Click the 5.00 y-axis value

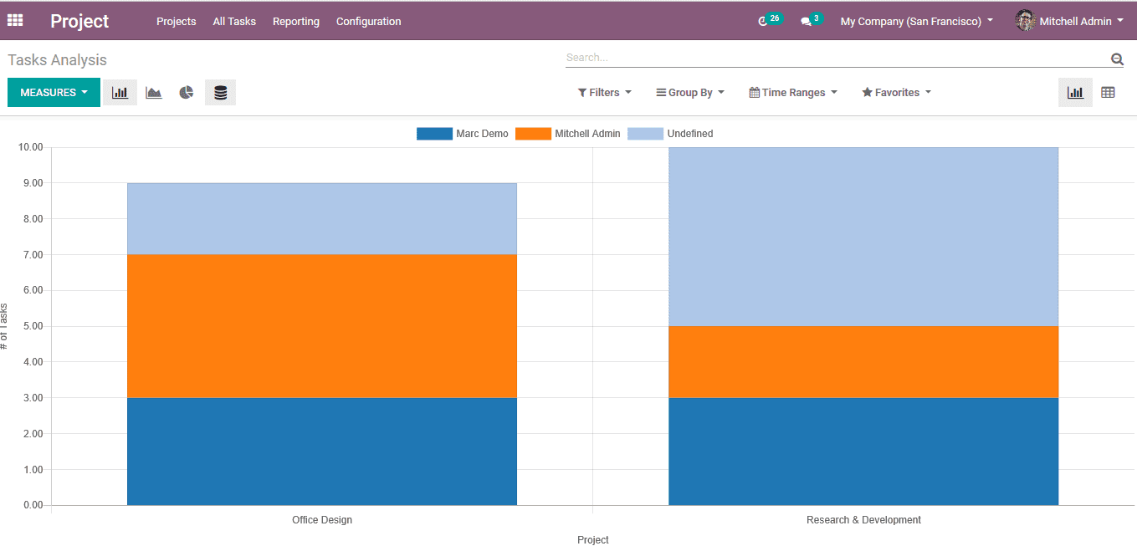pyautogui.click(x=33, y=326)
